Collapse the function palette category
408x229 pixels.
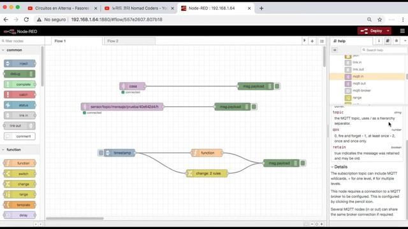(x=20, y=150)
